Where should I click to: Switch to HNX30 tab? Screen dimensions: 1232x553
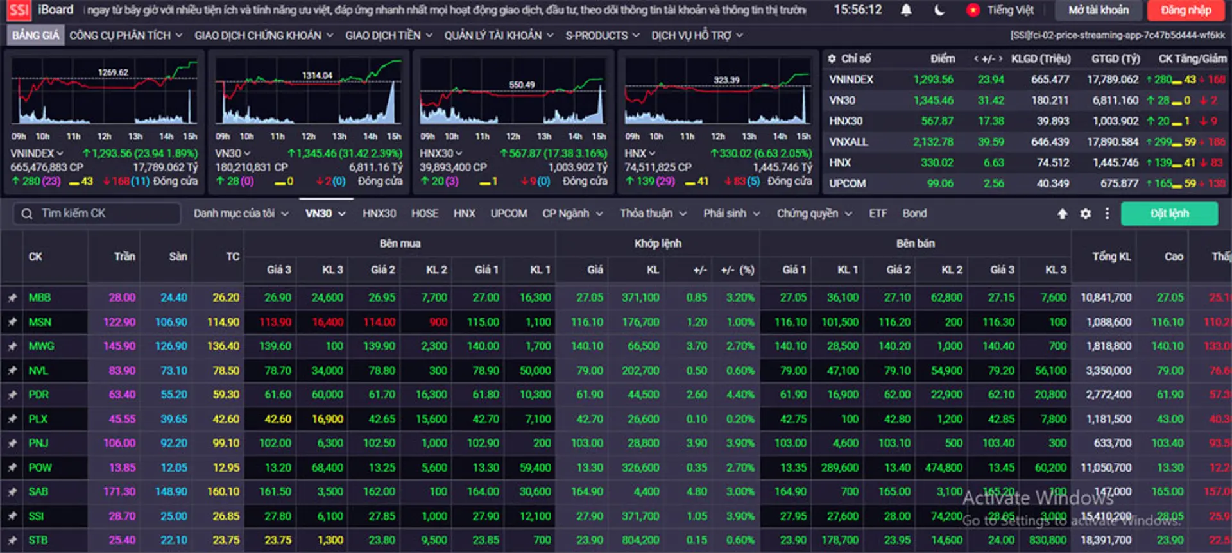[379, 214]
